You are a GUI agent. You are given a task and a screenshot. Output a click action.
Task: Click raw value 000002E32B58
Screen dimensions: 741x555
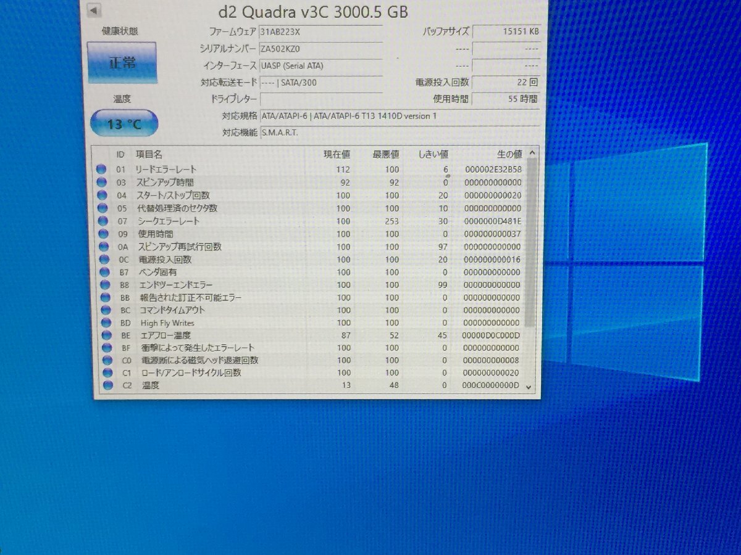[492, 170]
